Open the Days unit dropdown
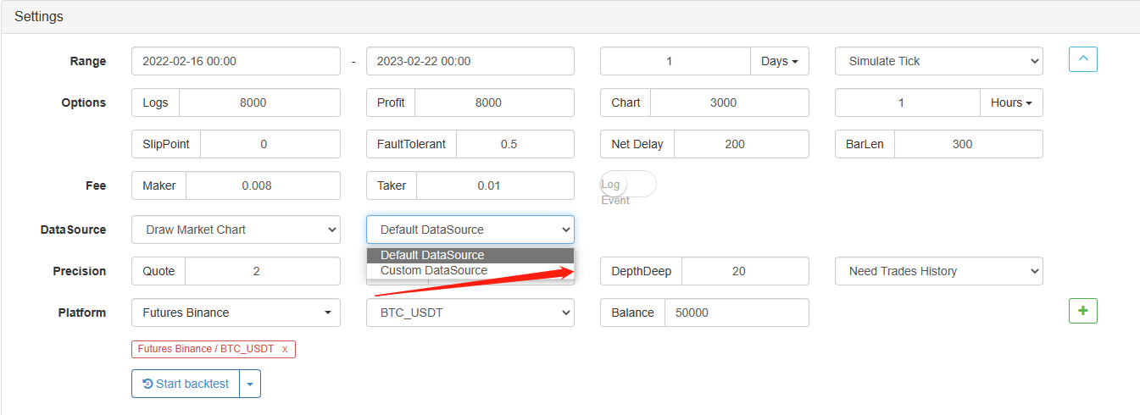The height and width of the screenshot is (415, 1140). [780, 61]
